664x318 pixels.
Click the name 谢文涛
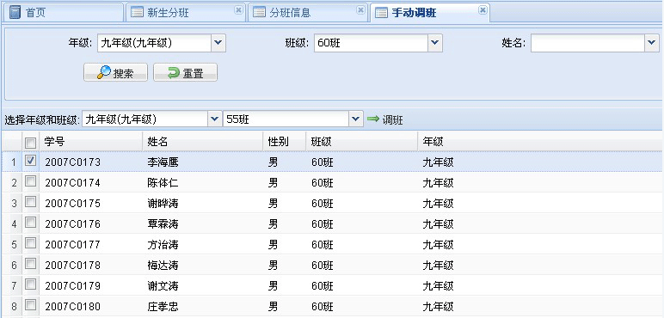163,286
